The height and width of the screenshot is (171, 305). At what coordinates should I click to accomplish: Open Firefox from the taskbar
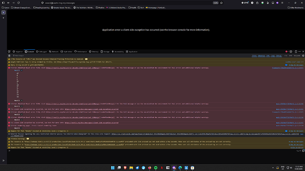(x=149, y=168)
